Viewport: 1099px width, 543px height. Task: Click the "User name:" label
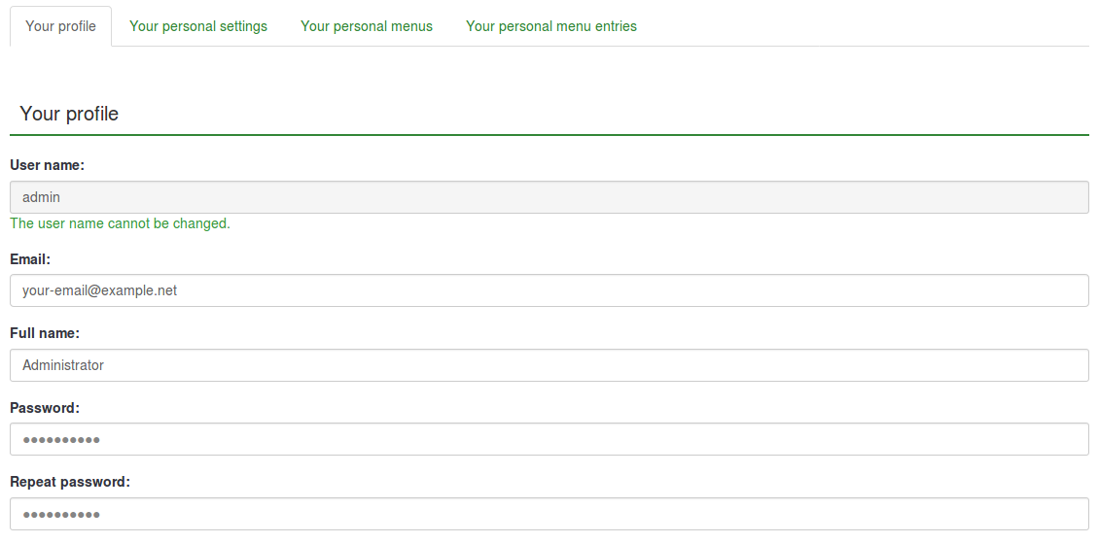[47, 165]
